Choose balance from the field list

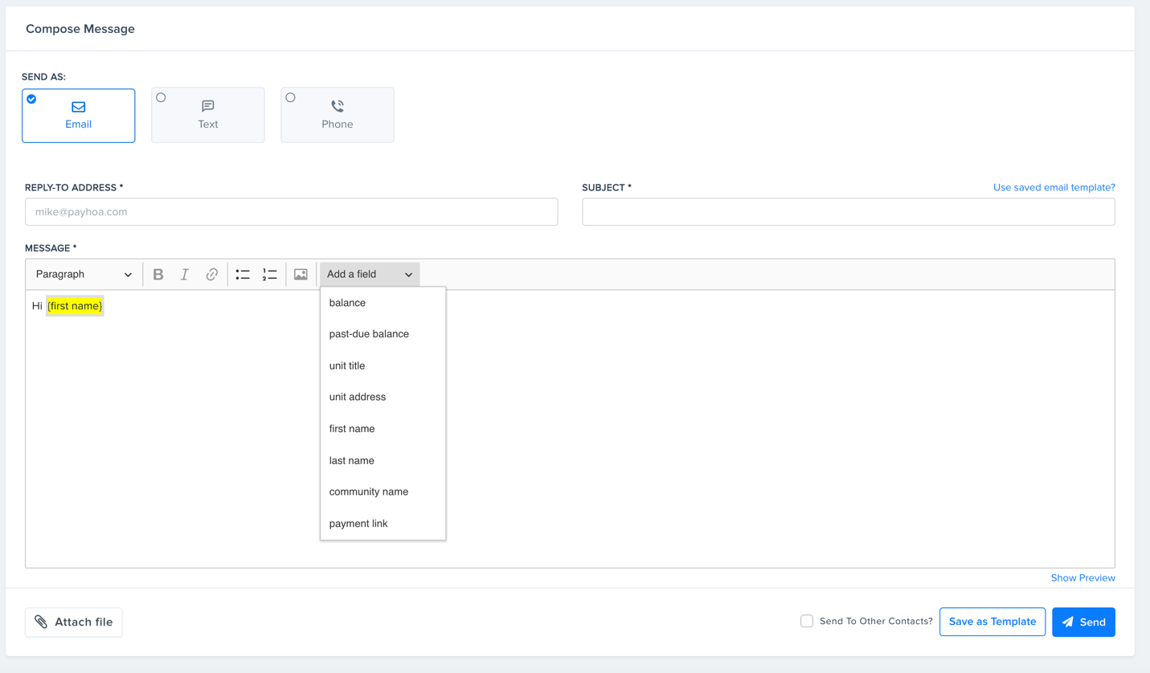pyautogui.click(x=383, y=303)
